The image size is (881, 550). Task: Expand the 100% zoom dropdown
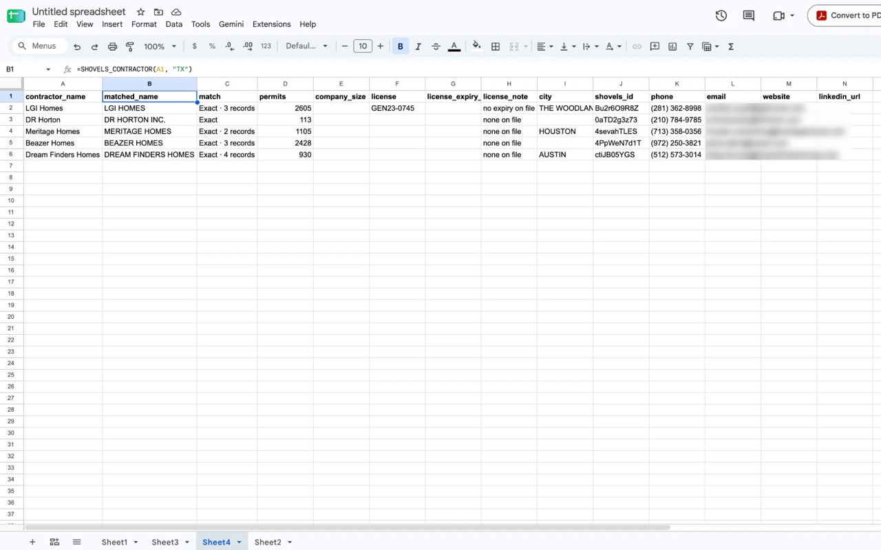coord(160,47)
